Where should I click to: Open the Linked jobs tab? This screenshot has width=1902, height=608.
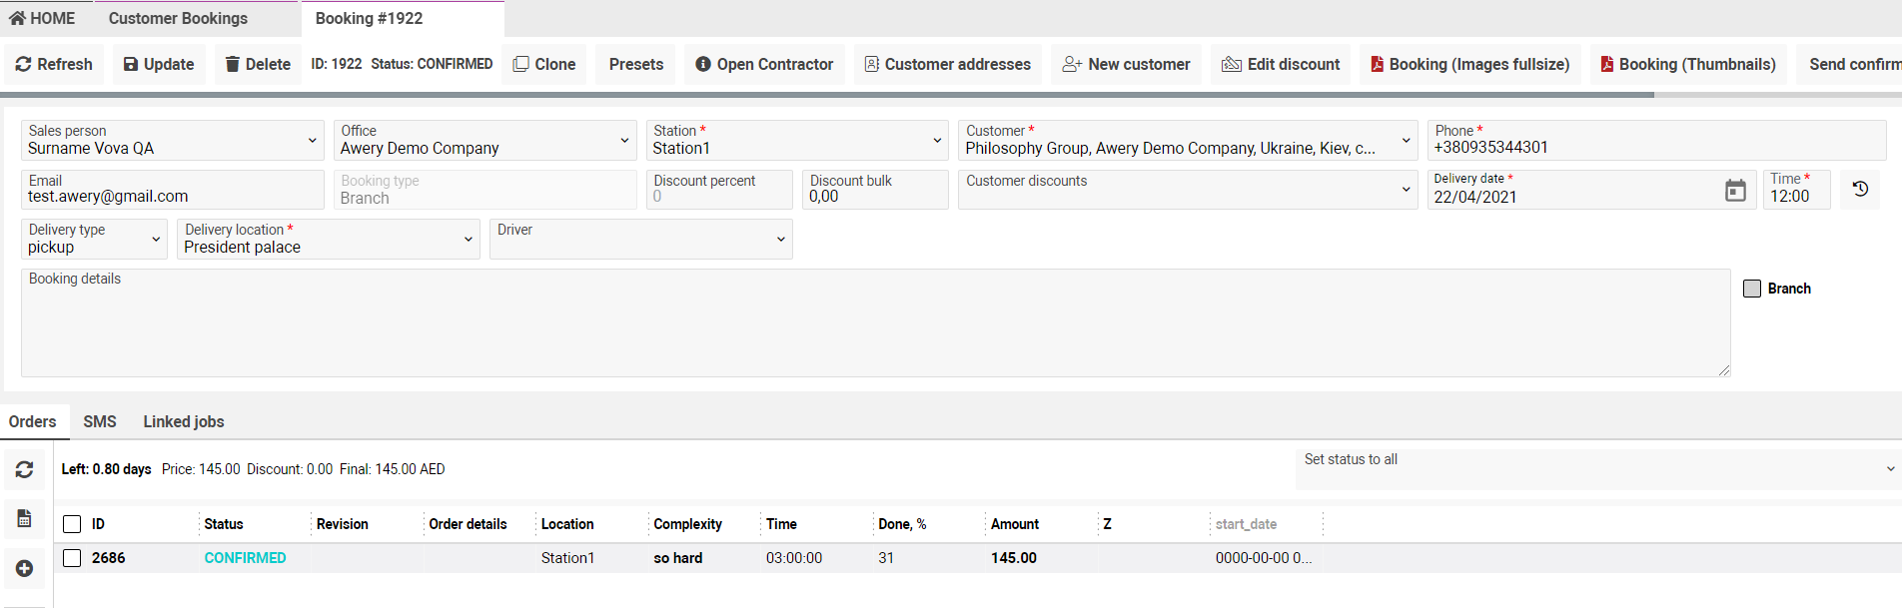point(184,421)
